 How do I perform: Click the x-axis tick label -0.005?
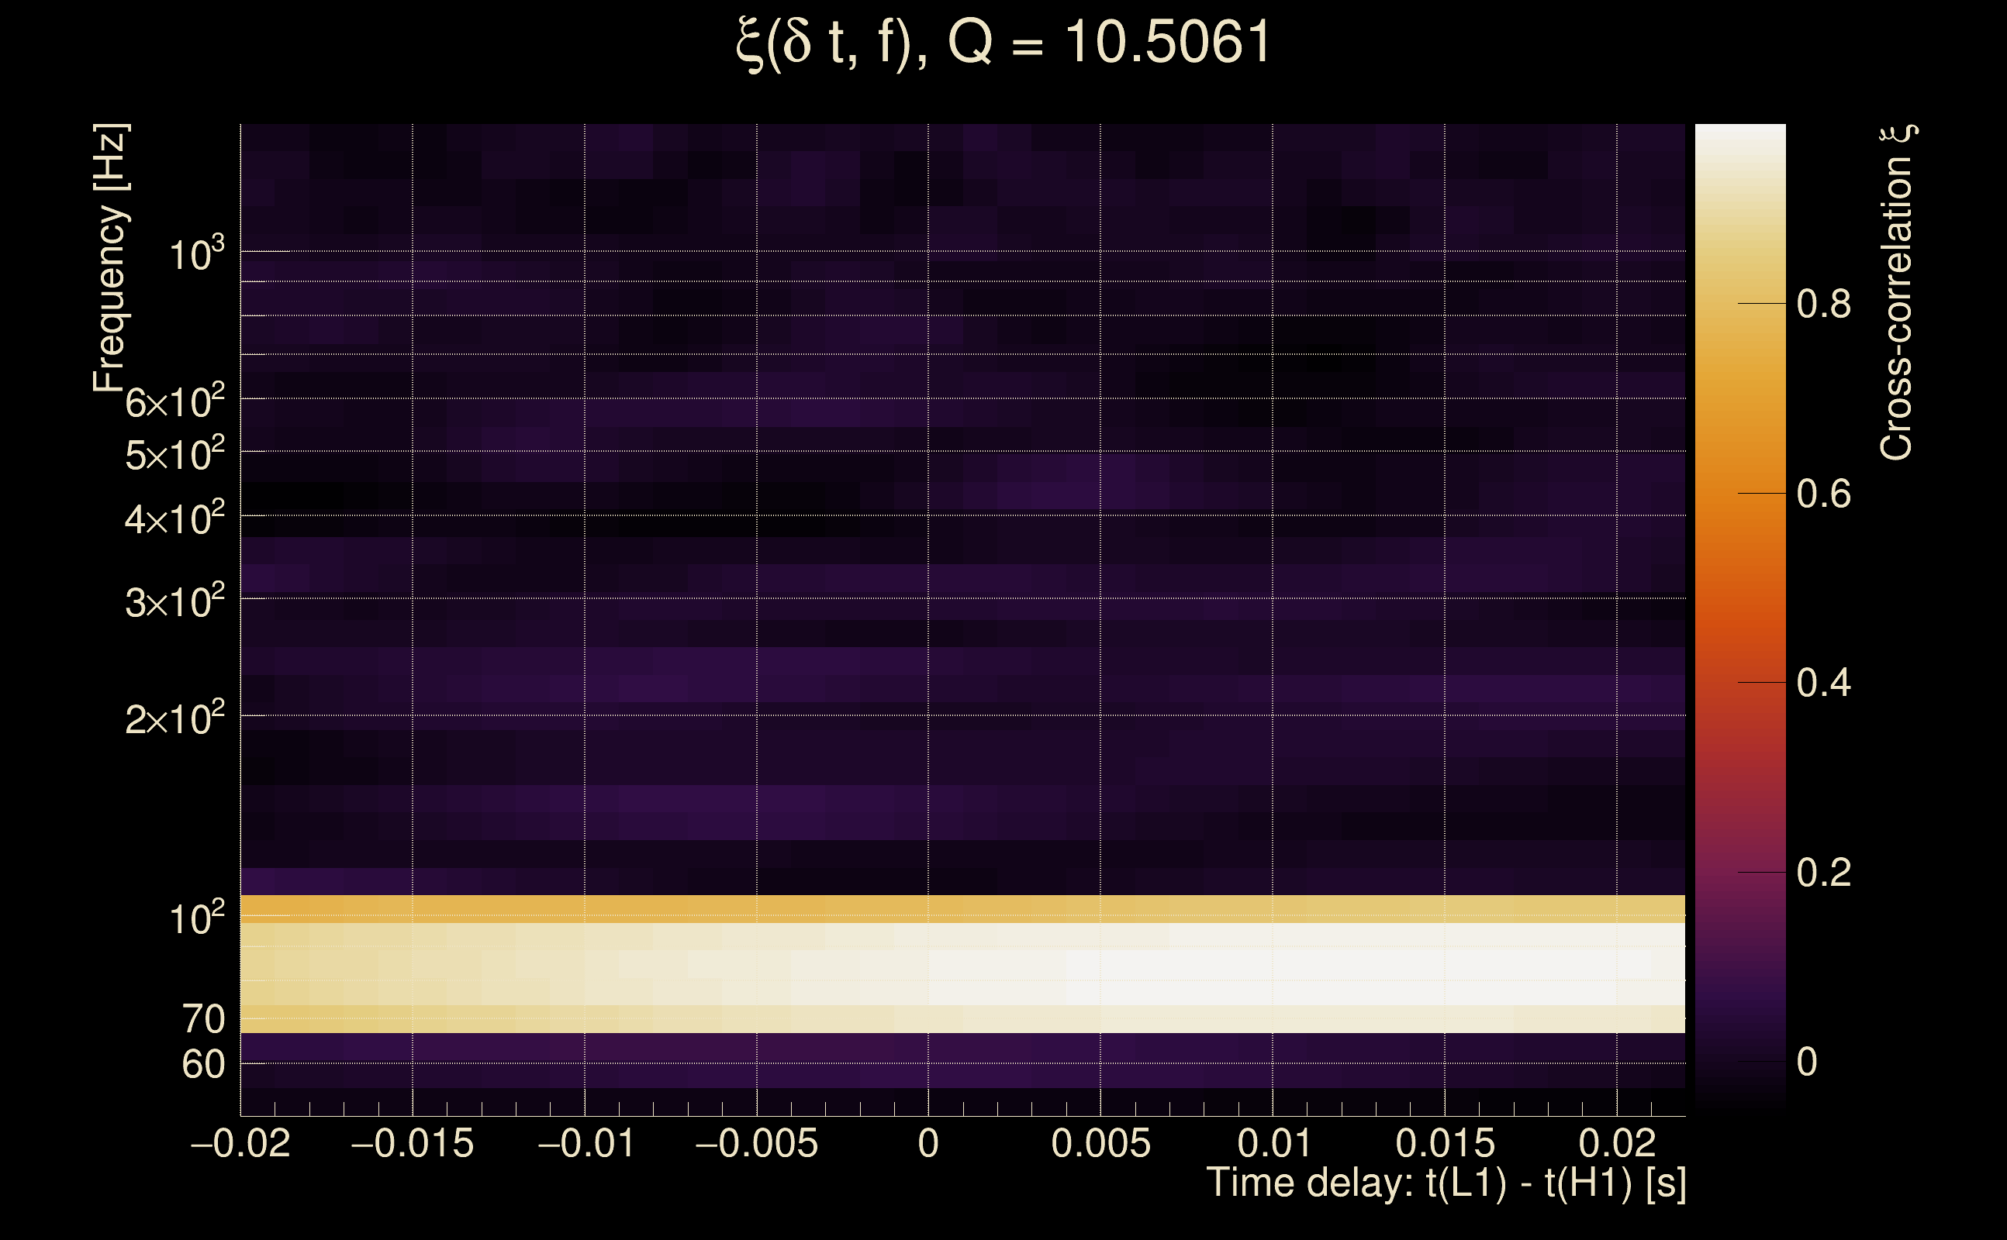pos(757,1144)
